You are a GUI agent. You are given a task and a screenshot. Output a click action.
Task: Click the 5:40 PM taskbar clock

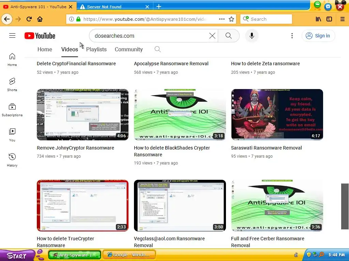(336, 255)
